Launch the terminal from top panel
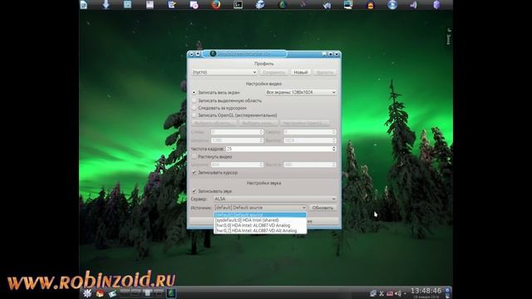This screenshot has height=299, width=532. (x=238, y=4)
